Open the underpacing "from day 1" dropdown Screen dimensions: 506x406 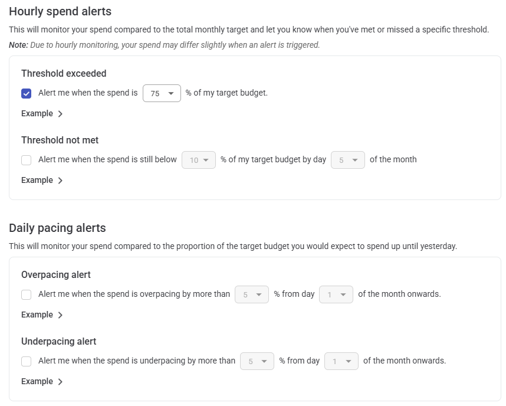tap(341, 361)
